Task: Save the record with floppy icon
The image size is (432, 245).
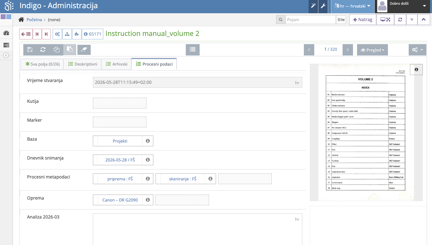Action: 30,50
